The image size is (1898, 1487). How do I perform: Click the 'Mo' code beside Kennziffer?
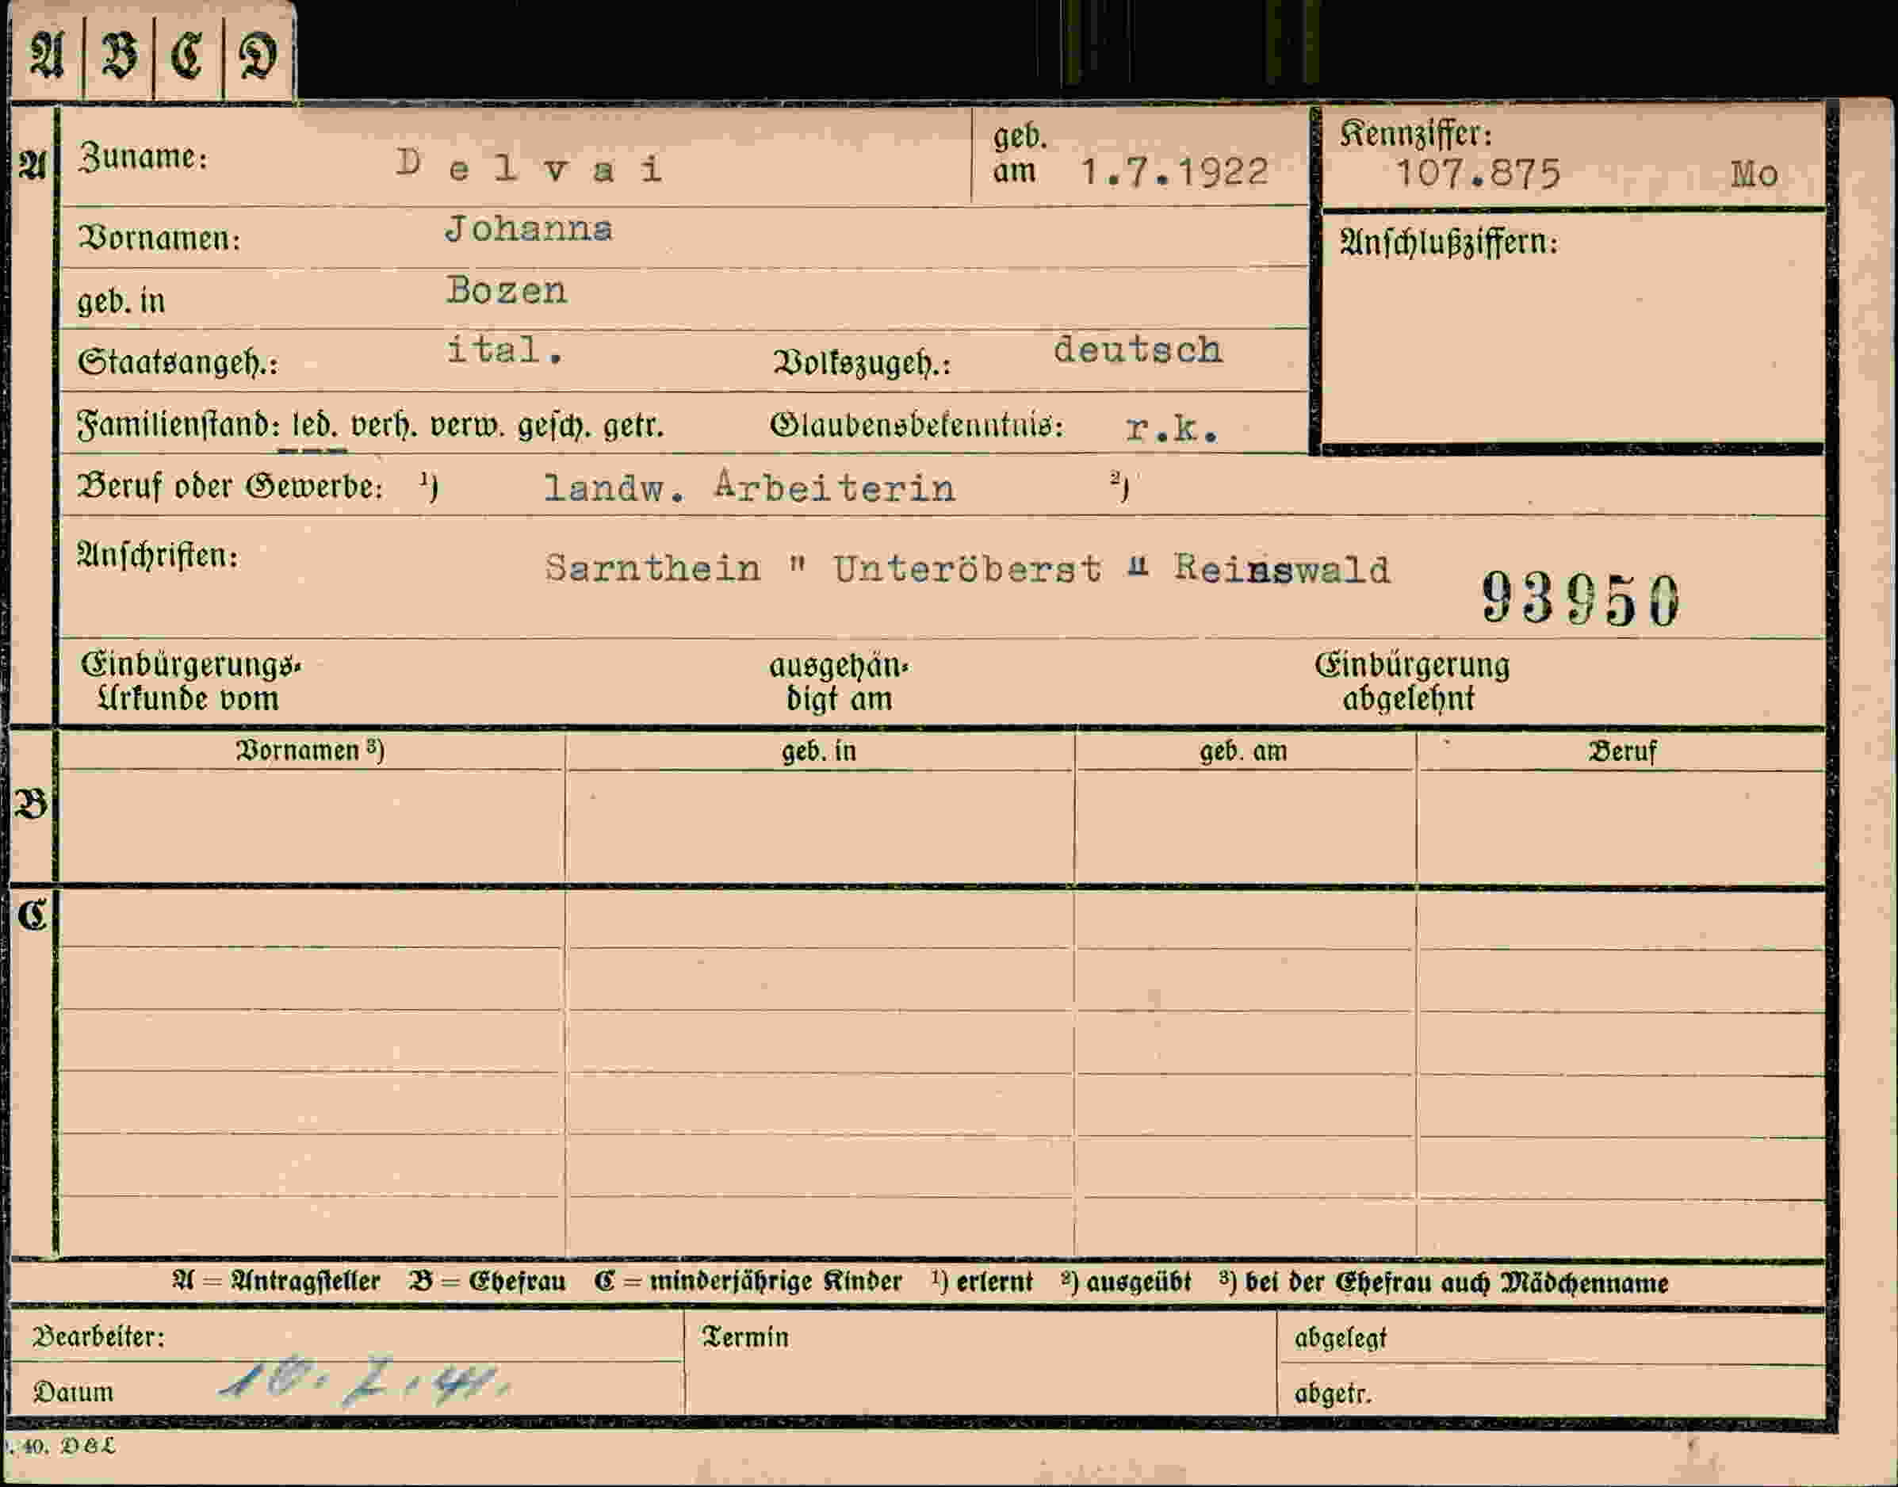(1754, 174)
